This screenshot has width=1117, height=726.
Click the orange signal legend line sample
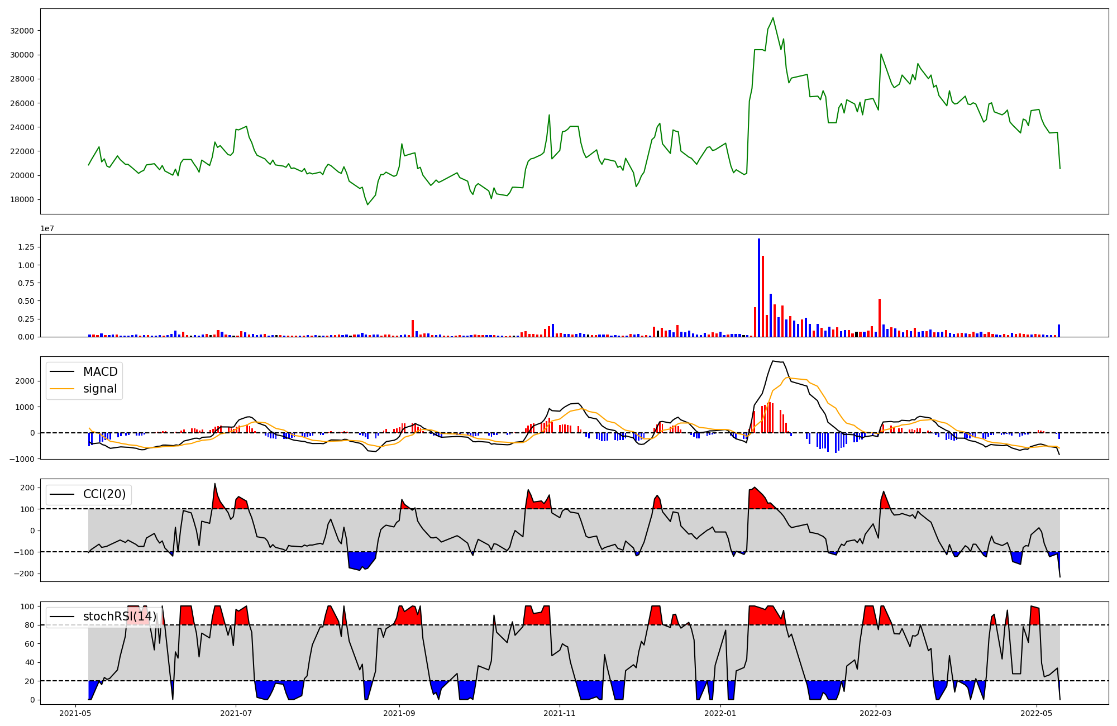pos(62,389)
